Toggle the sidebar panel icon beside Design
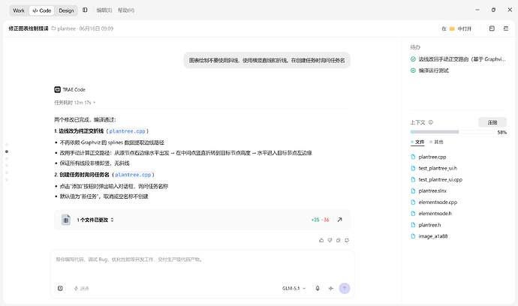This screenshot has height=306, width=518. tap(85, 10)
